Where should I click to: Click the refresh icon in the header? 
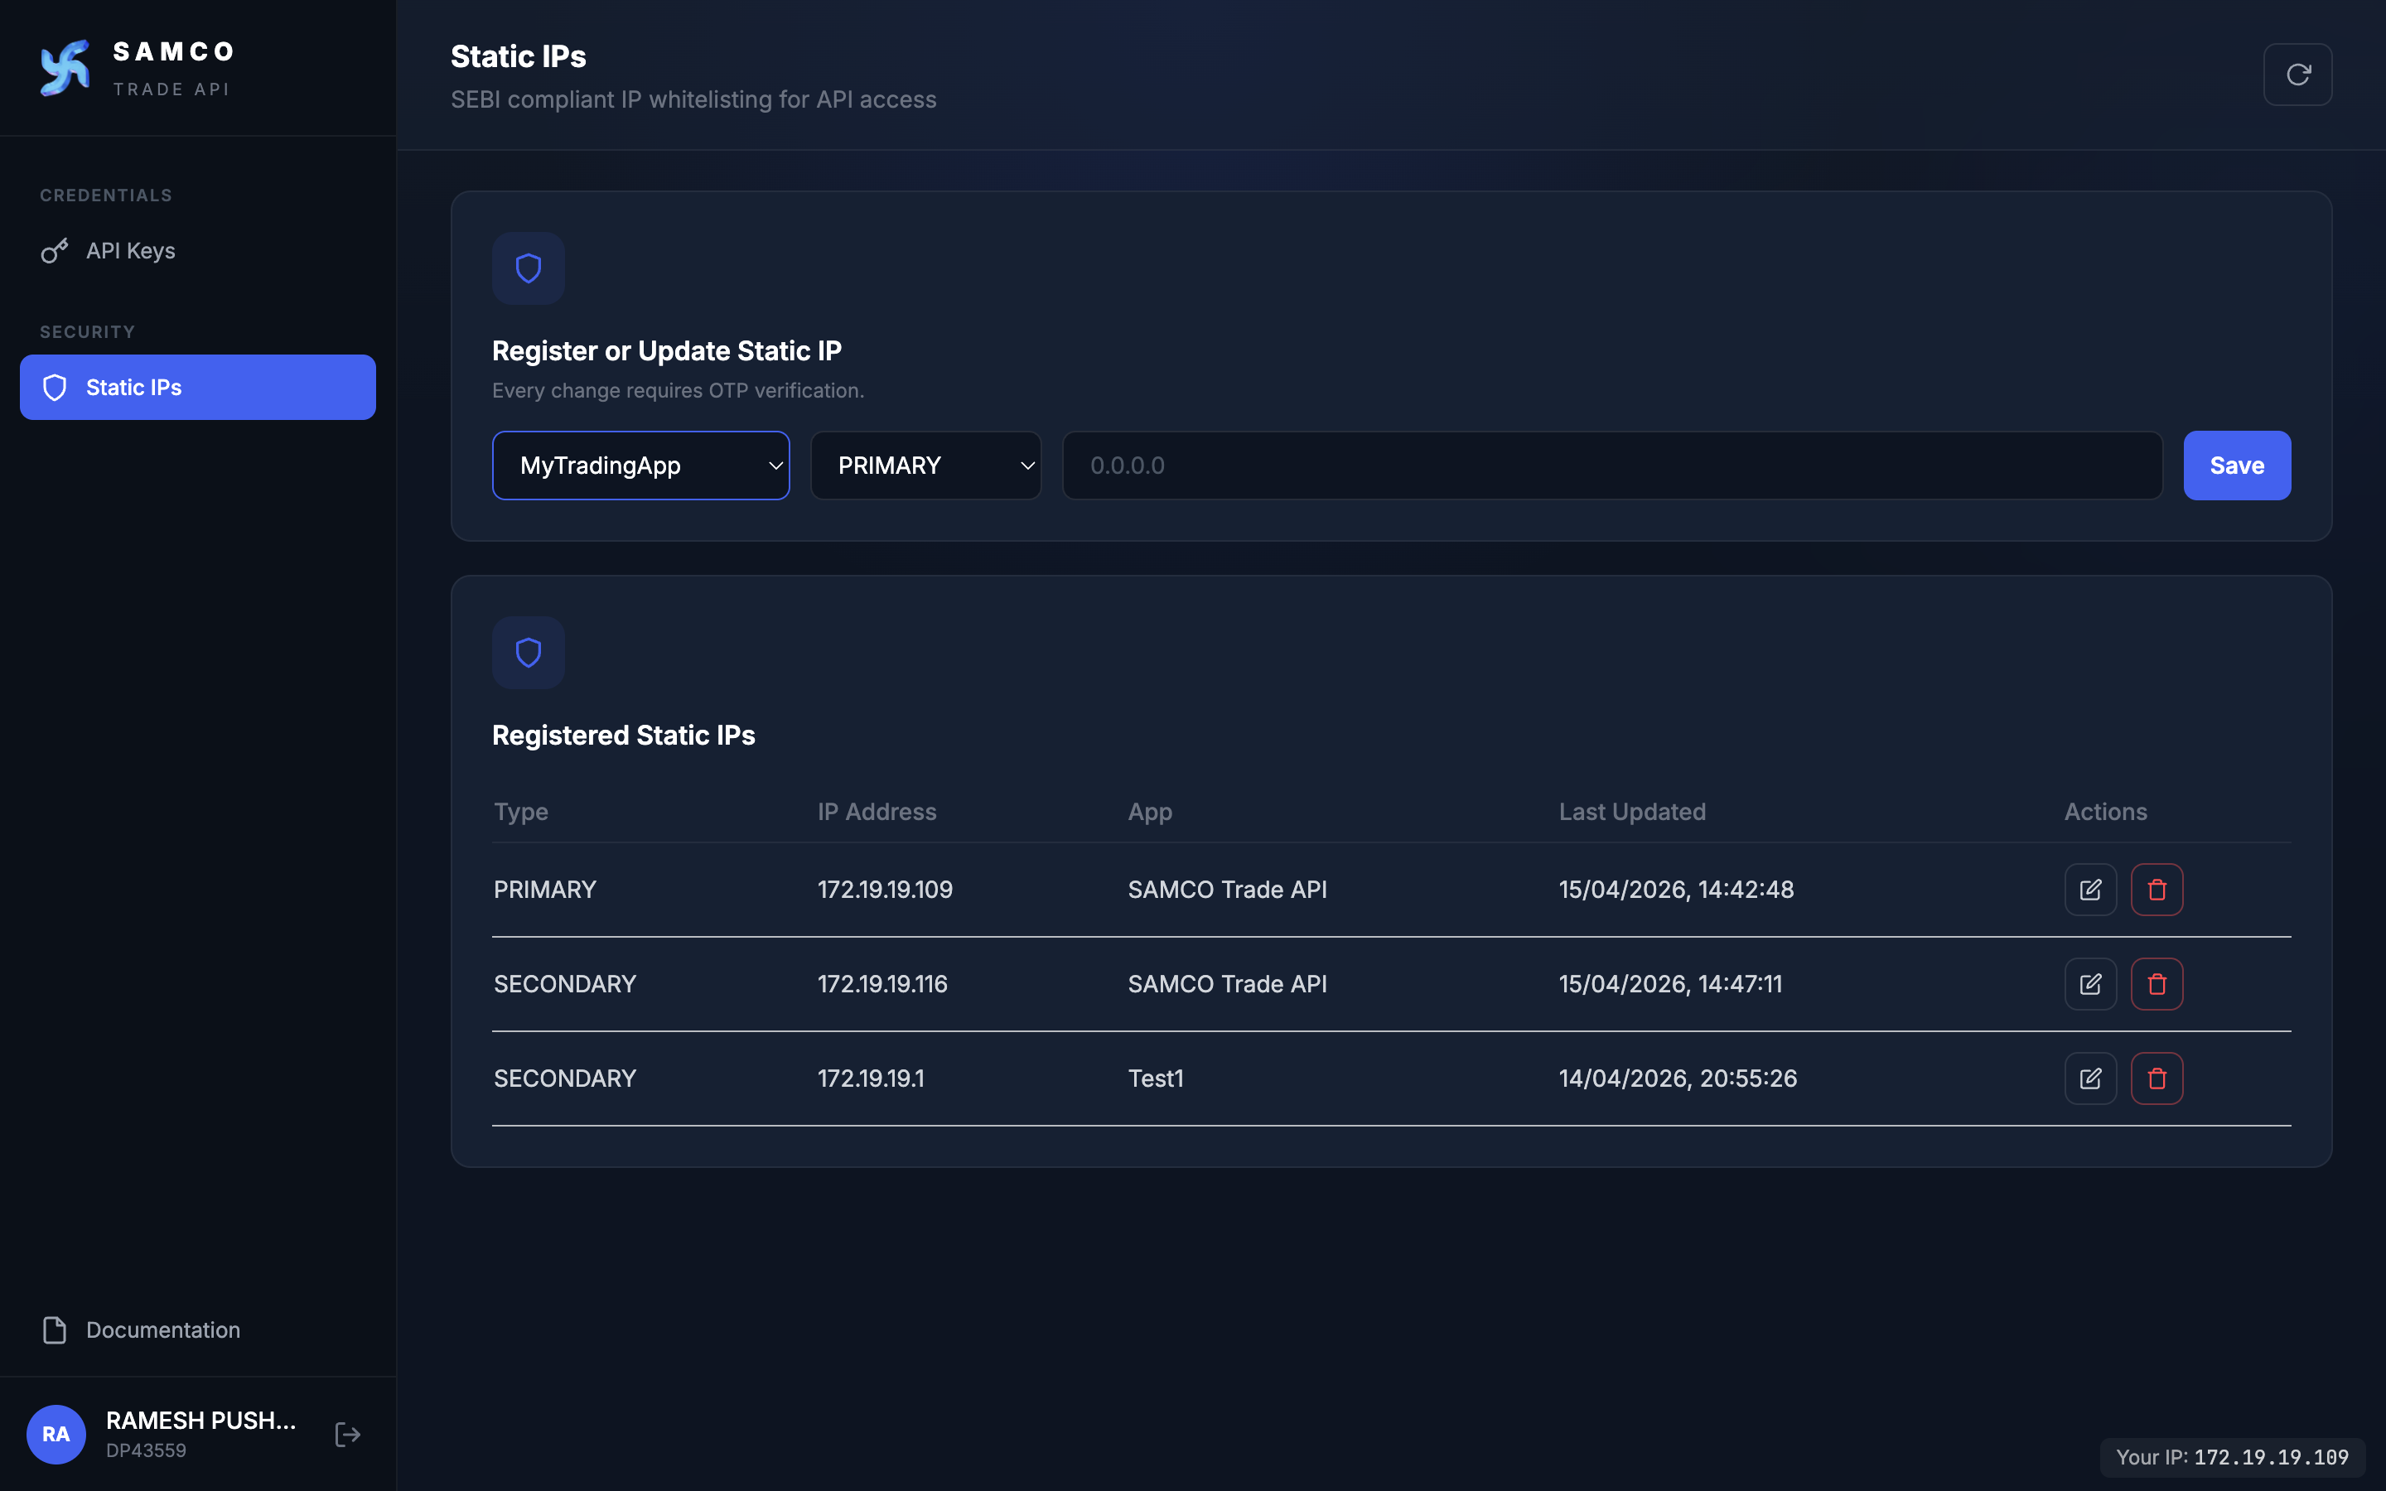click(x=2297, y=74)
